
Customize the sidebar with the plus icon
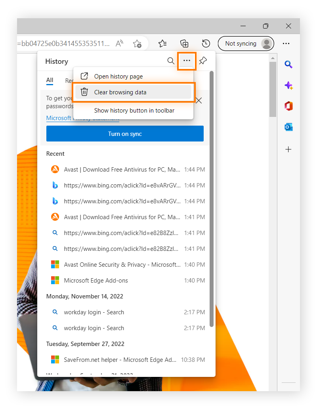coord(288,149)
